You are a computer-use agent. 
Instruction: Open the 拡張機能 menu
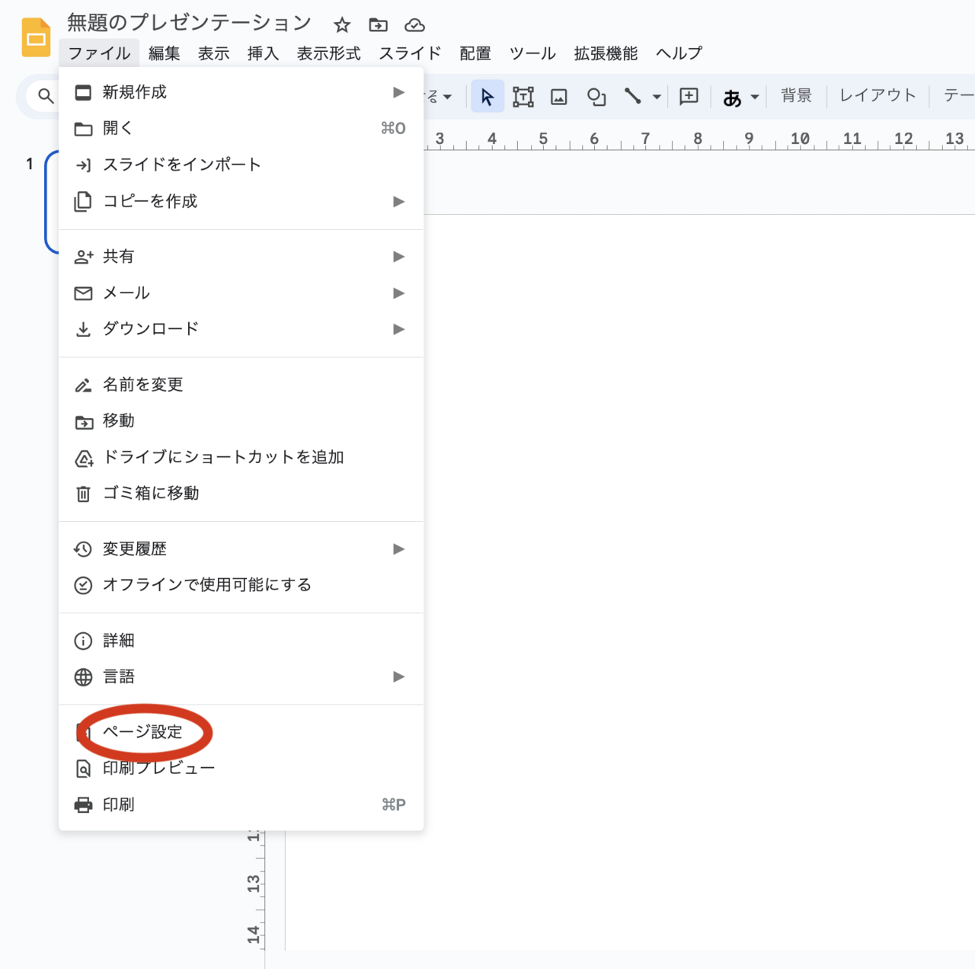(x=606, y=53)
